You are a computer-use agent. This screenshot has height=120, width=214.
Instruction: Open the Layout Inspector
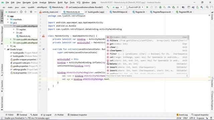pos(200,115)
